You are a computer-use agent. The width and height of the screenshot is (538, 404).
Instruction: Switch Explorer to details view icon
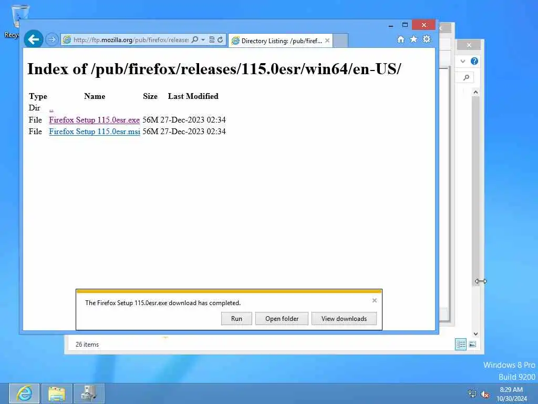(x=460, y=344)
